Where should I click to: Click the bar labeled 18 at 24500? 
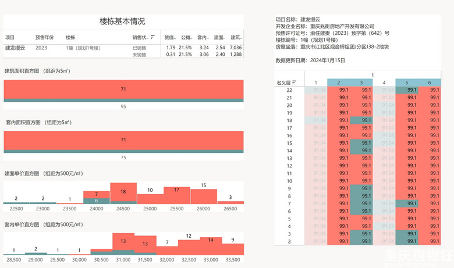point(123,192)
